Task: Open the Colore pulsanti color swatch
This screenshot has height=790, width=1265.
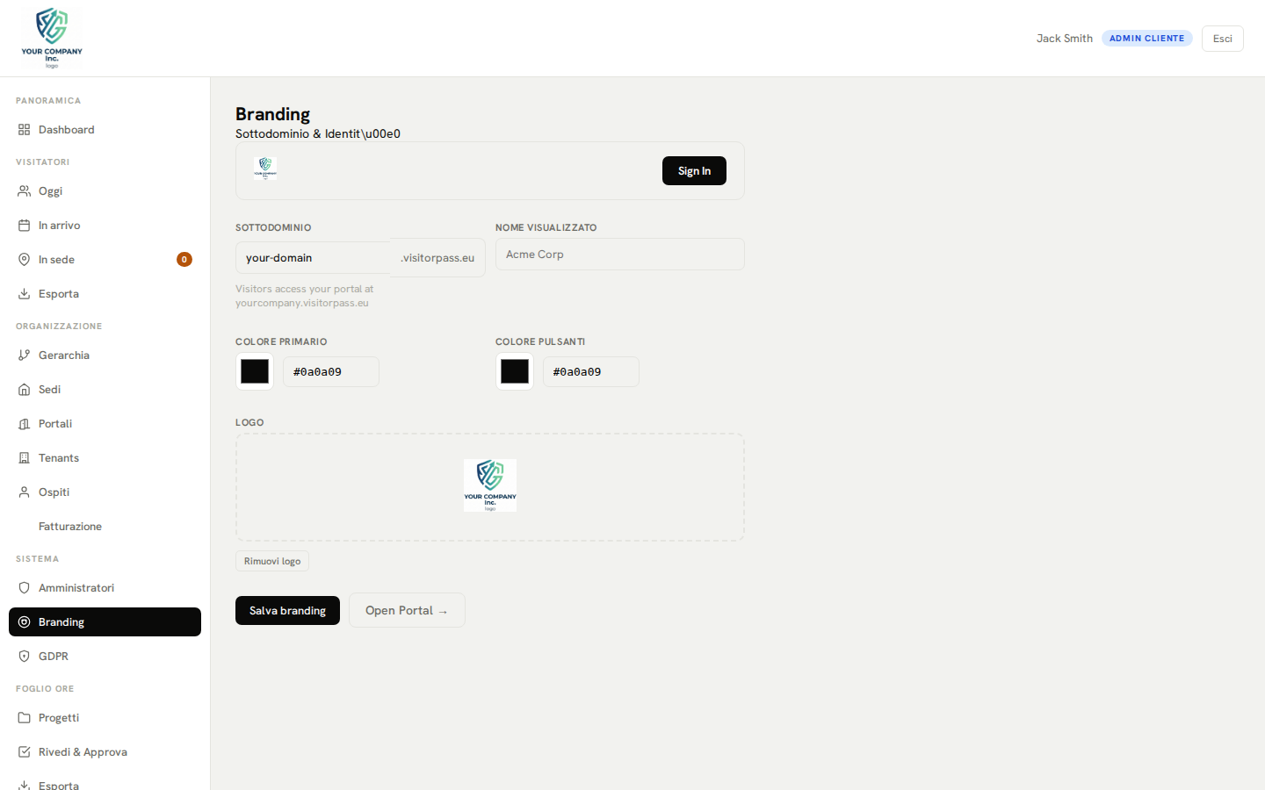Action: coord(515,371)
